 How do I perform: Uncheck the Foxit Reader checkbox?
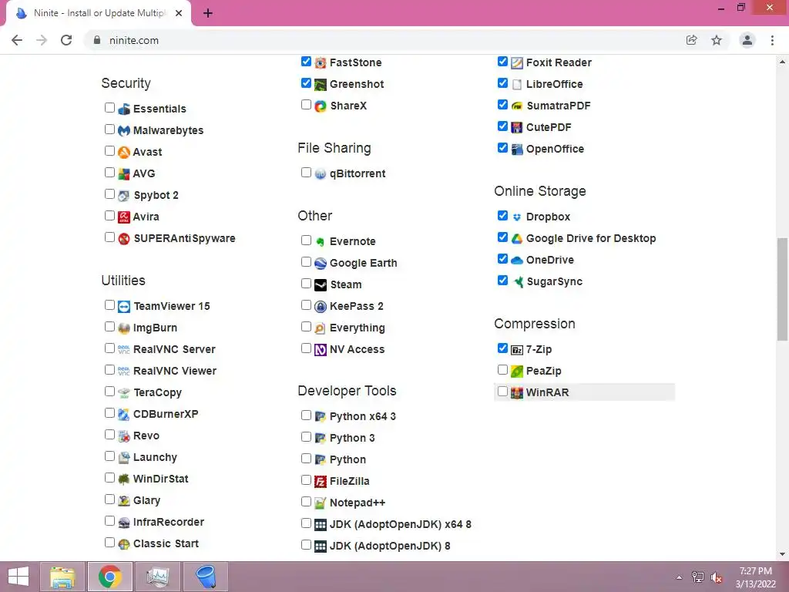[502, 62]
